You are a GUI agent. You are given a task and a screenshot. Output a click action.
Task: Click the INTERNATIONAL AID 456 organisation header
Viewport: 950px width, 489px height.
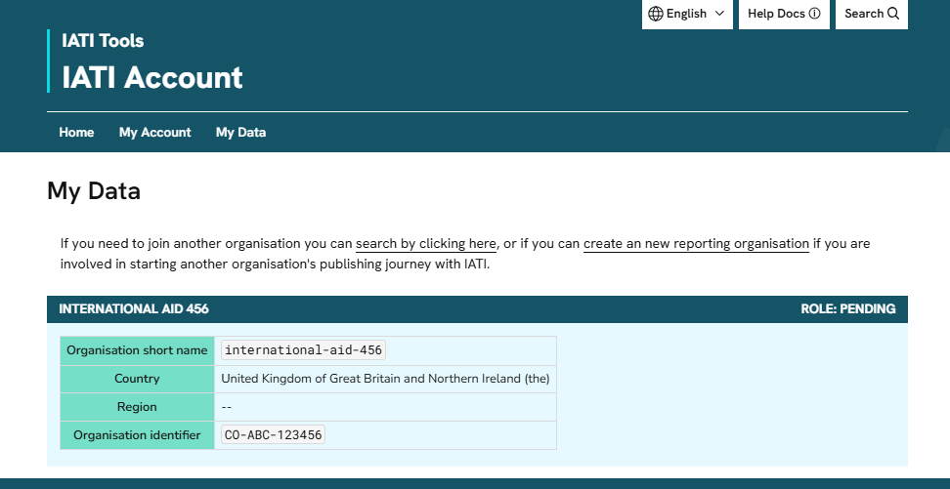134,309
